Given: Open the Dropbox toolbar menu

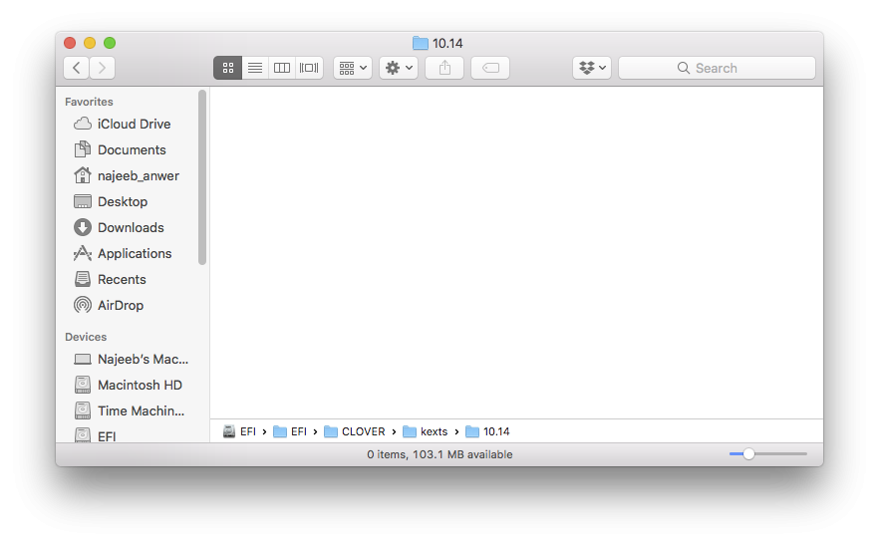Looking at the screenshot, I should click(592, 68).
